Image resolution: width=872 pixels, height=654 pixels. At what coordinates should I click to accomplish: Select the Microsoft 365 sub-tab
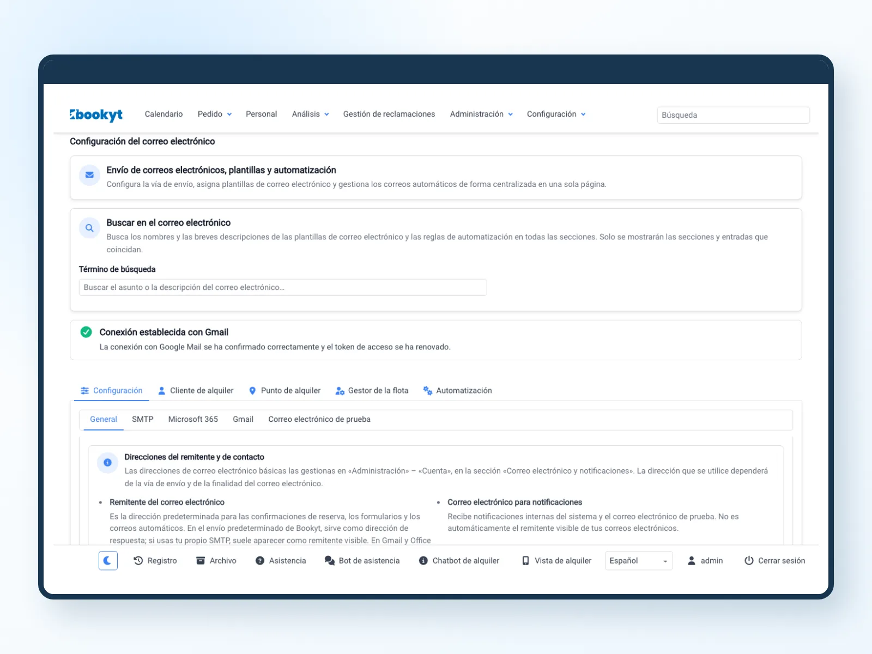tap(193, 419)
